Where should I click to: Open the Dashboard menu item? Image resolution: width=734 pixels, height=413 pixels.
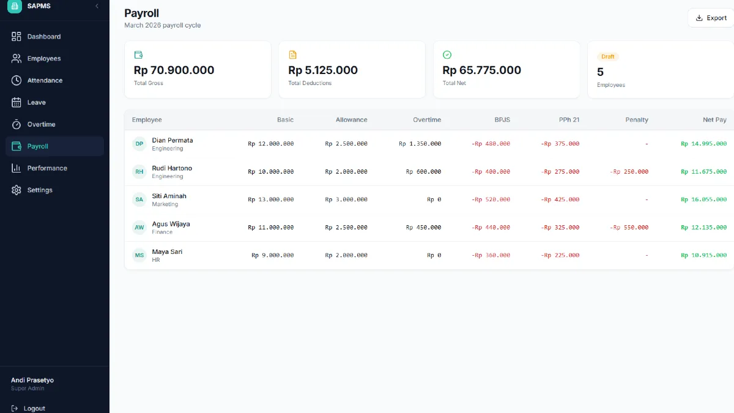(54, 37)
